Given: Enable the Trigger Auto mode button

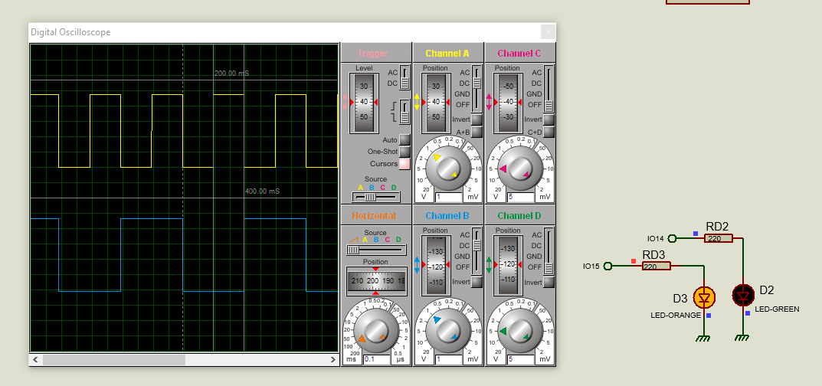Looking at the screenshot, I should coord(404,140).
